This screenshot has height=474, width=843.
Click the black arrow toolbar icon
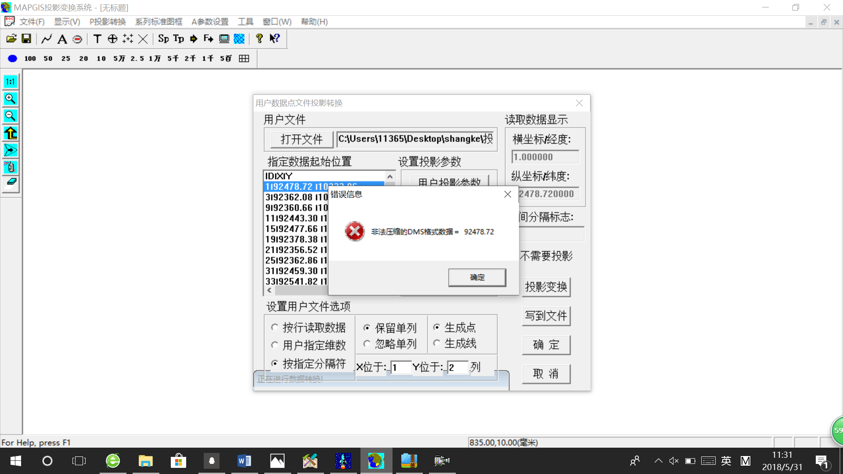pos(194,39)
